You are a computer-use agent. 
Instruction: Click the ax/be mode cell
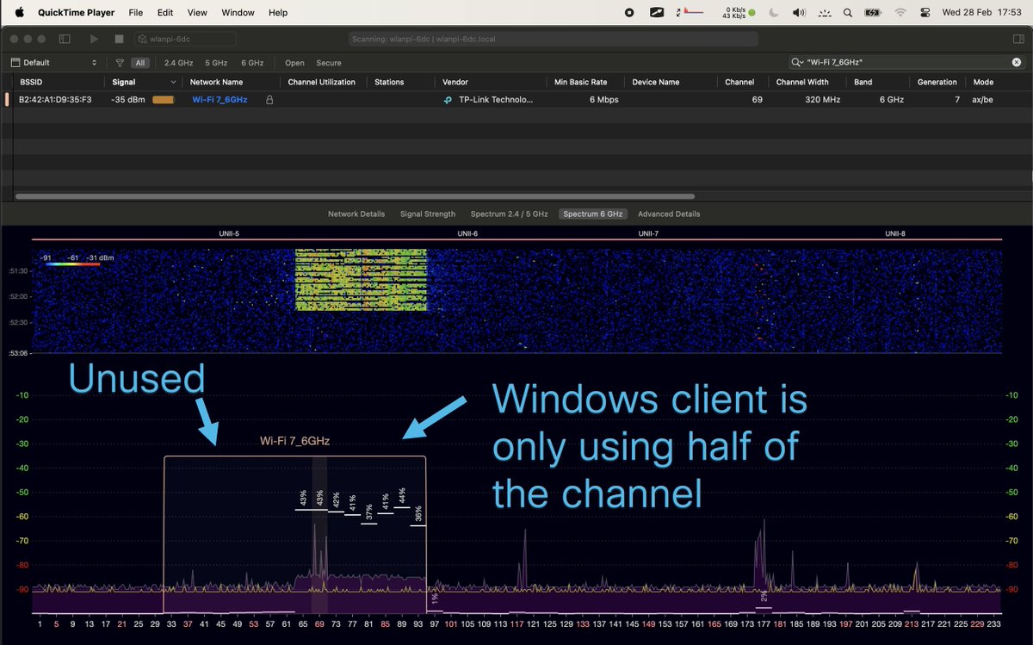click(983, 100)
